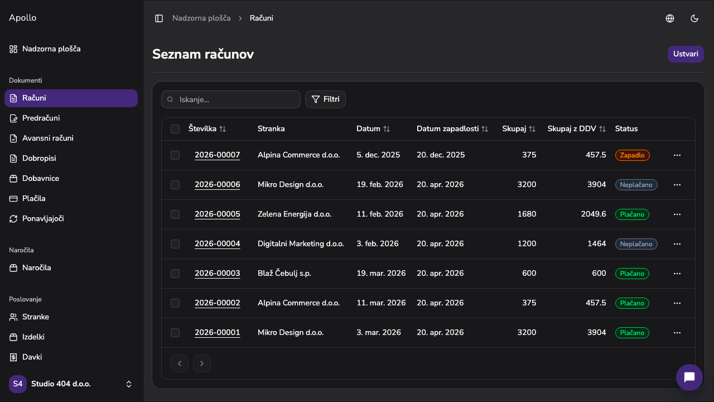
Task: Focus the Iskanje search field
Action: pos(231,99)
